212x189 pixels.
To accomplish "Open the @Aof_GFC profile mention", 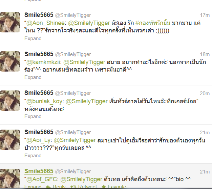I will click(42, 179).
